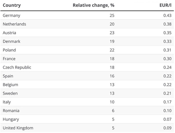The width and height of the screenshot is (175, 133).
Task: Click the United Kingdom country cell
Action: (x=18, y=128)
